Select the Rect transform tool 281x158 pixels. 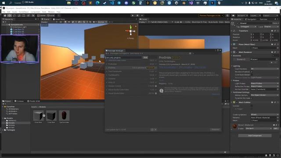(x=24, y=16)
